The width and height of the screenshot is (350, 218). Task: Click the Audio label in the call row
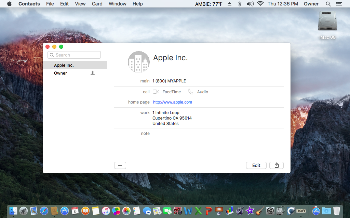coord(202,92)
